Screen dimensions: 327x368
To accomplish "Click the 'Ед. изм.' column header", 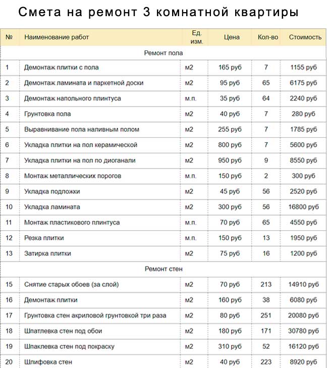I will 197,37.
